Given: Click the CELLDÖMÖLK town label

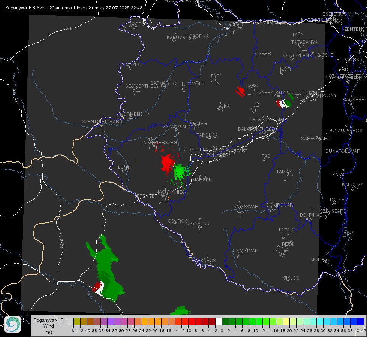Looking at the screenshot, I should coord(189,84).
